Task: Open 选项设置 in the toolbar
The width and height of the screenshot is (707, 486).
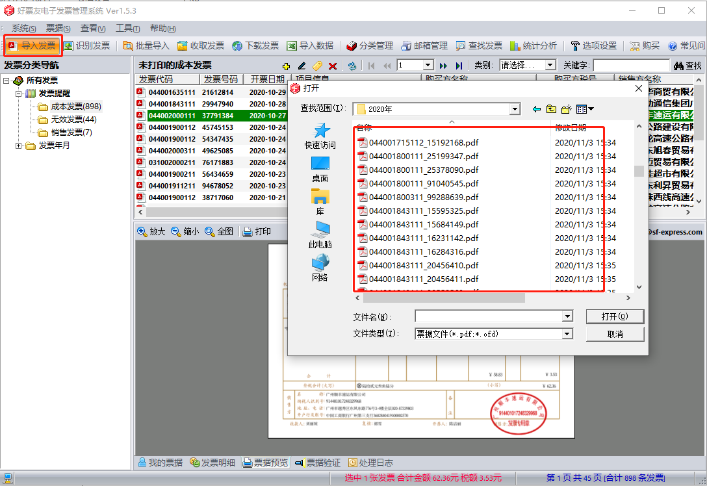Action: [x=593, y=45]
